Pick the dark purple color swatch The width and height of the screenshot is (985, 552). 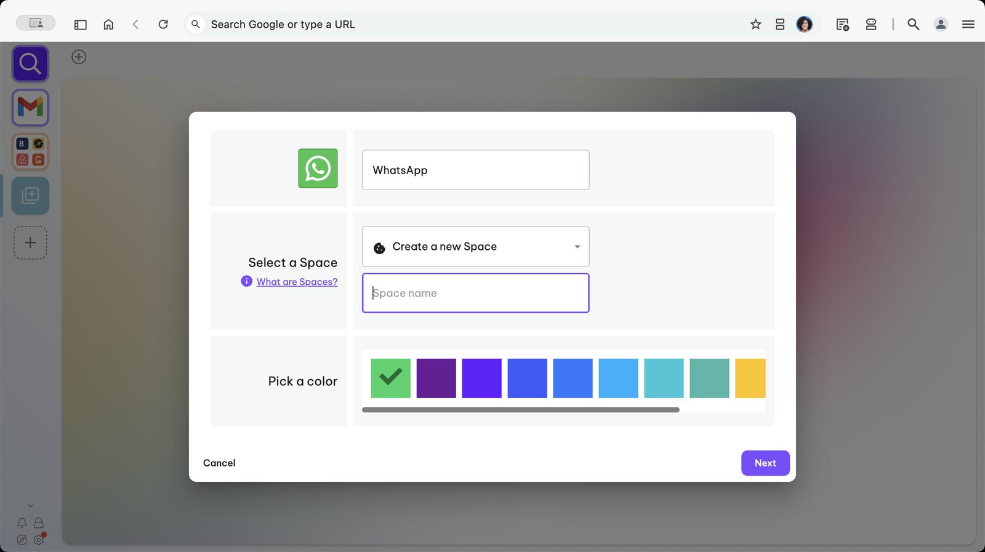tap(436, 378)
